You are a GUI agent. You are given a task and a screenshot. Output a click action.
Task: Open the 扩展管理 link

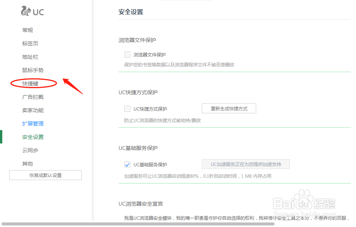coord(33,124)
